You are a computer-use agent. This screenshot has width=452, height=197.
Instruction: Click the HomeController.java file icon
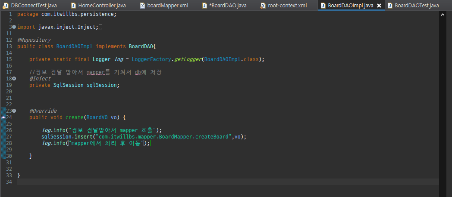[73, 6]
